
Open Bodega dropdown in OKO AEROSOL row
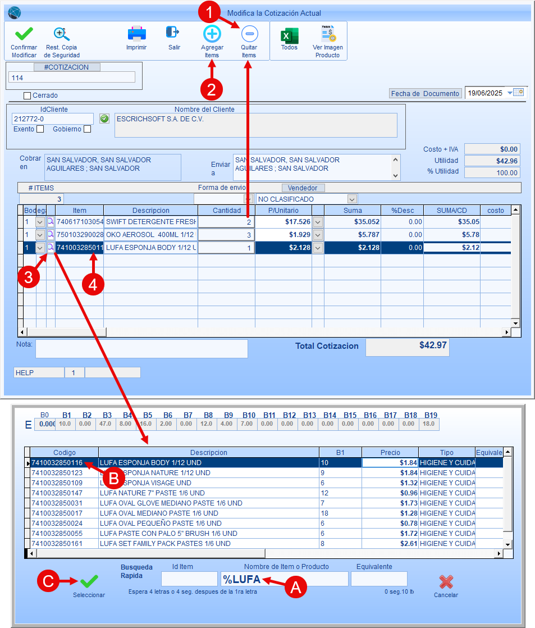click(x=40, y=235)
